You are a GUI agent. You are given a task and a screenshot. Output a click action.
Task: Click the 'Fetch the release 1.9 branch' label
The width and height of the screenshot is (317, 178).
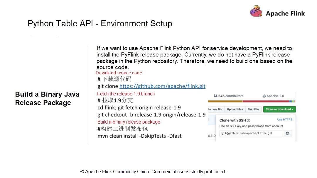click(x=126, y=94)
